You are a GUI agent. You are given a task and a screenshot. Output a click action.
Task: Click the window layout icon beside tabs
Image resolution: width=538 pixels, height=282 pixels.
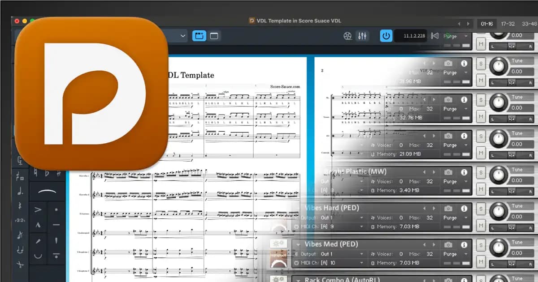(x=214, y=36)
